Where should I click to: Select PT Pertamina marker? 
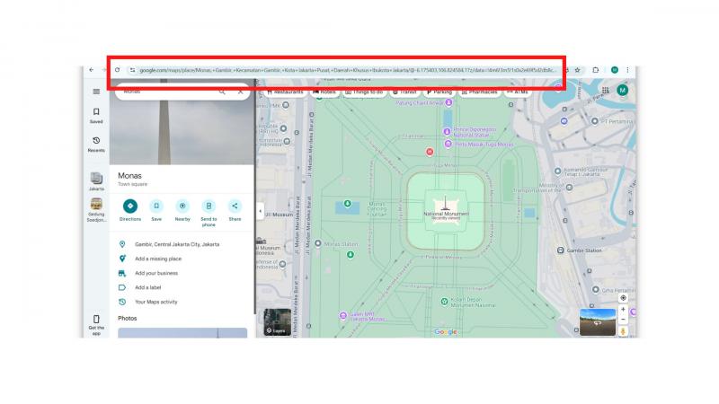[595, 121]
